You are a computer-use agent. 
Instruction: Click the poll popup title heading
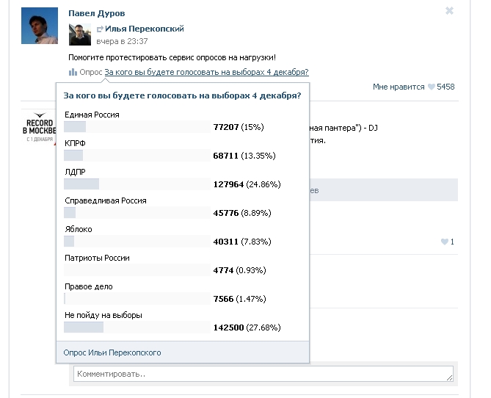click(x=182, y=95)
